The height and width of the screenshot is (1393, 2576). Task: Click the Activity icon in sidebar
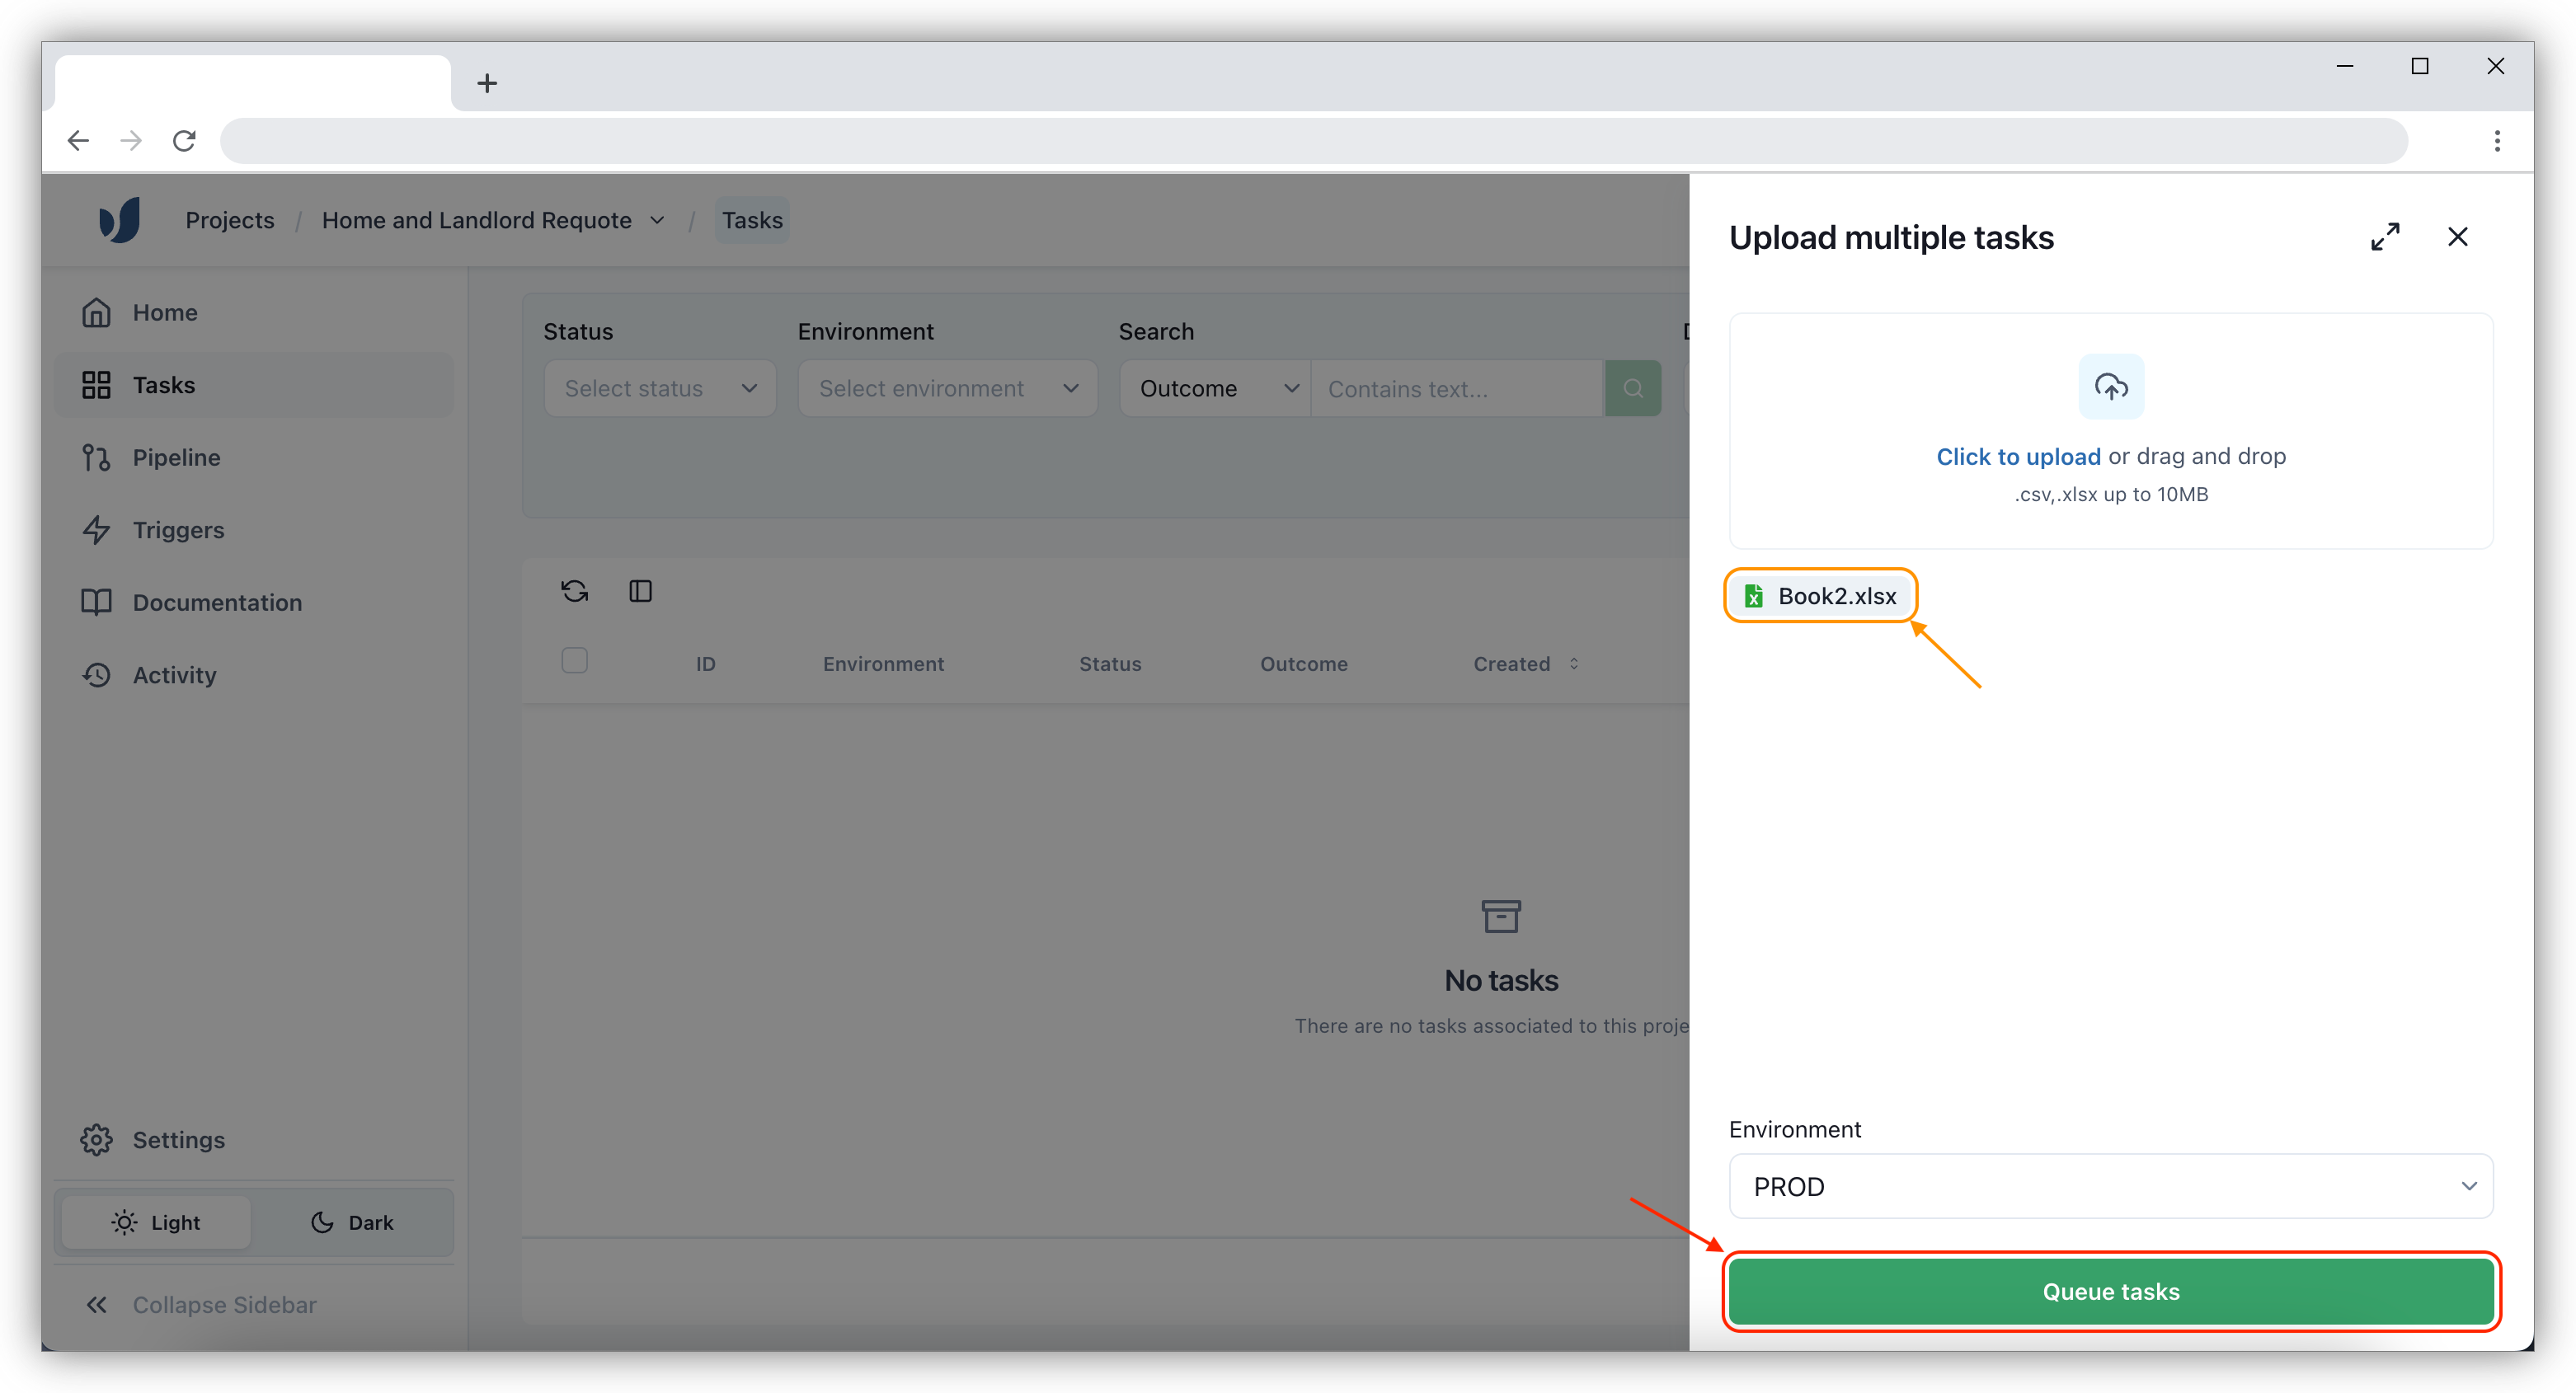coord(100,674)
